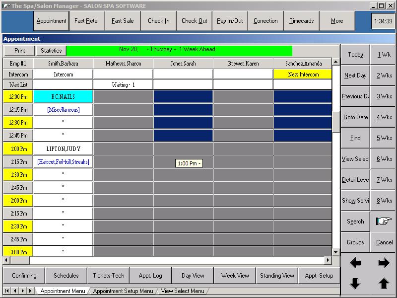
Task: Select the Week View button
Action: (235, 276)
